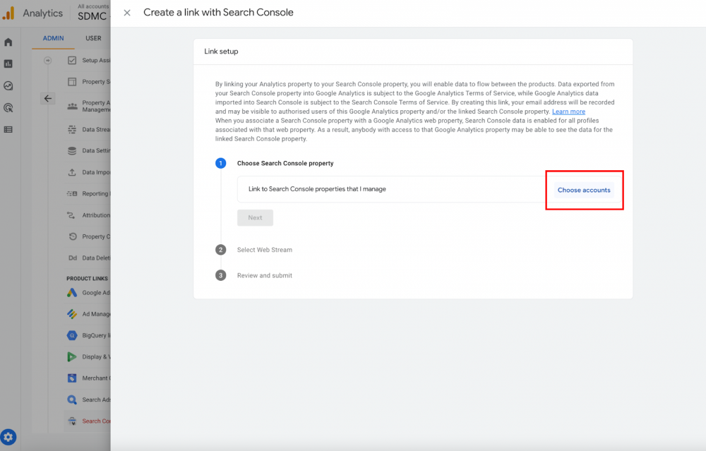Close the Search Console link panel
The image size is (706, 451).
point(127,13)
